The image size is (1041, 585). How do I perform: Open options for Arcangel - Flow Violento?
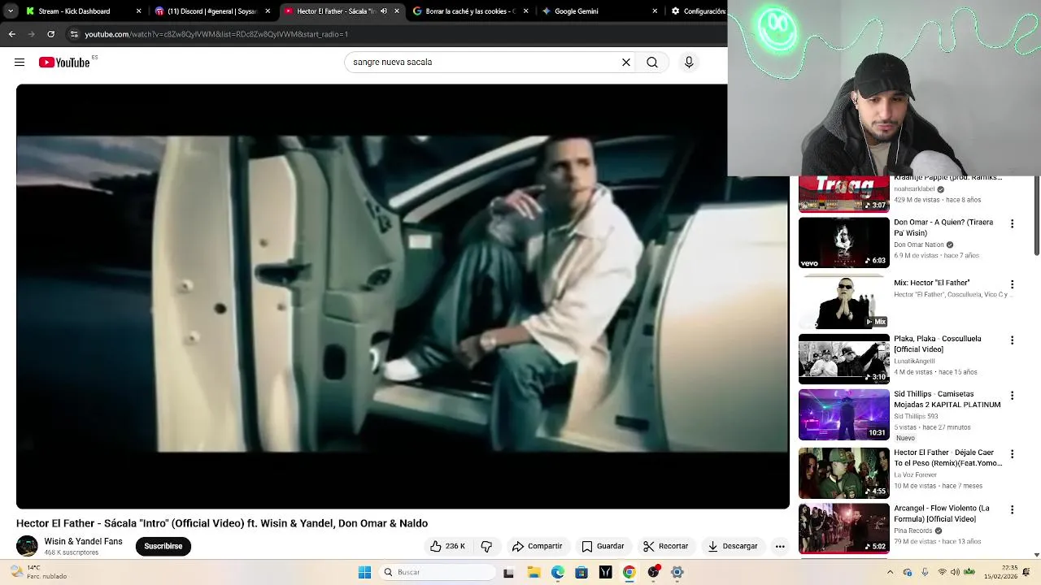(x=1013, y=509)
